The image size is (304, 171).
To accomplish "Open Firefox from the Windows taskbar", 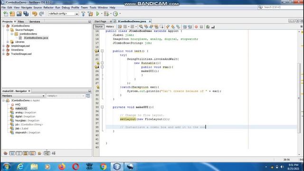I will 62,167.
